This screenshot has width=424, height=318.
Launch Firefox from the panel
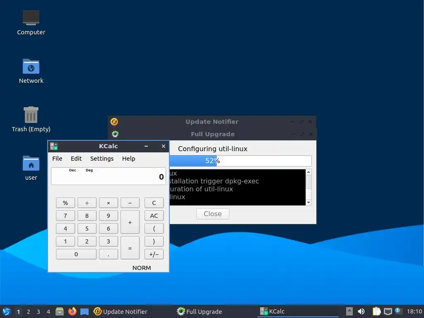coord(72,311)
